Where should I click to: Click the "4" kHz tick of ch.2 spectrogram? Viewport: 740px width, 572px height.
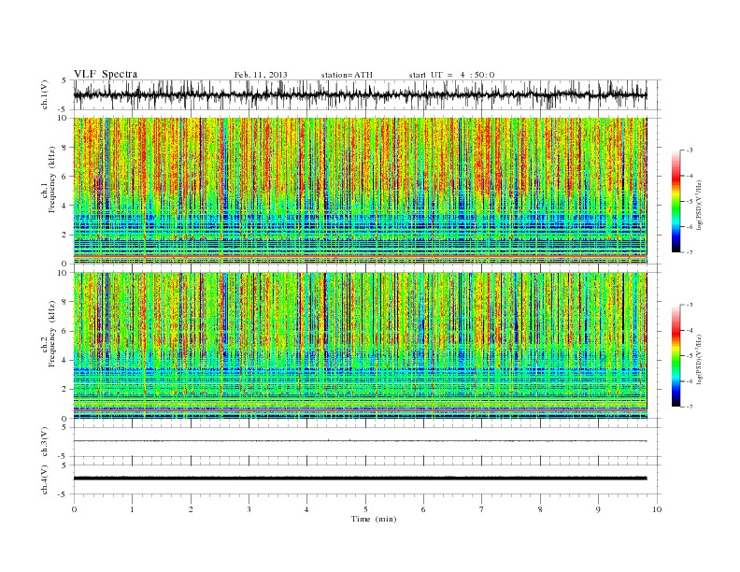(64, 361)
